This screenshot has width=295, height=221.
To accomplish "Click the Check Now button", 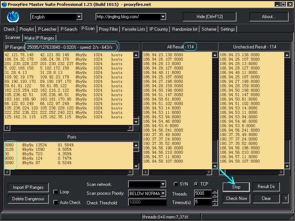I will 237,198.
